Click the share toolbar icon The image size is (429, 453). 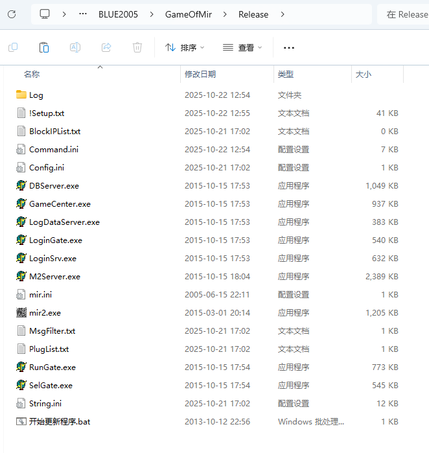106,47
